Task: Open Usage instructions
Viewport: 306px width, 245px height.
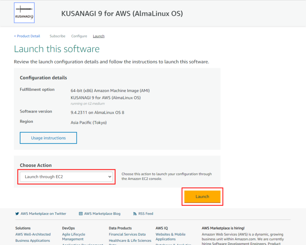Action: tap(48, 138)
